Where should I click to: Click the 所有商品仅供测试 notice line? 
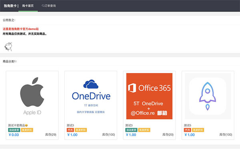pos(25,34)
